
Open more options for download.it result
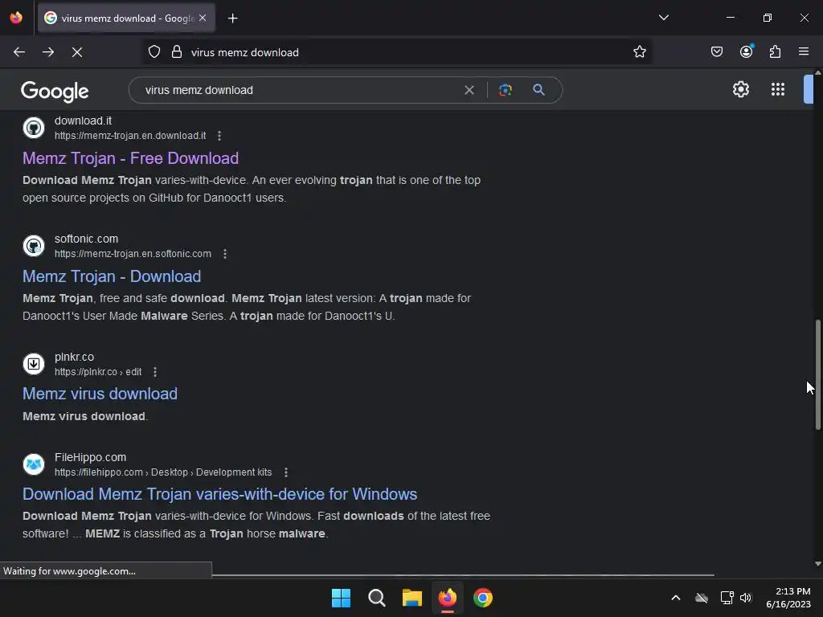point(219,136)
